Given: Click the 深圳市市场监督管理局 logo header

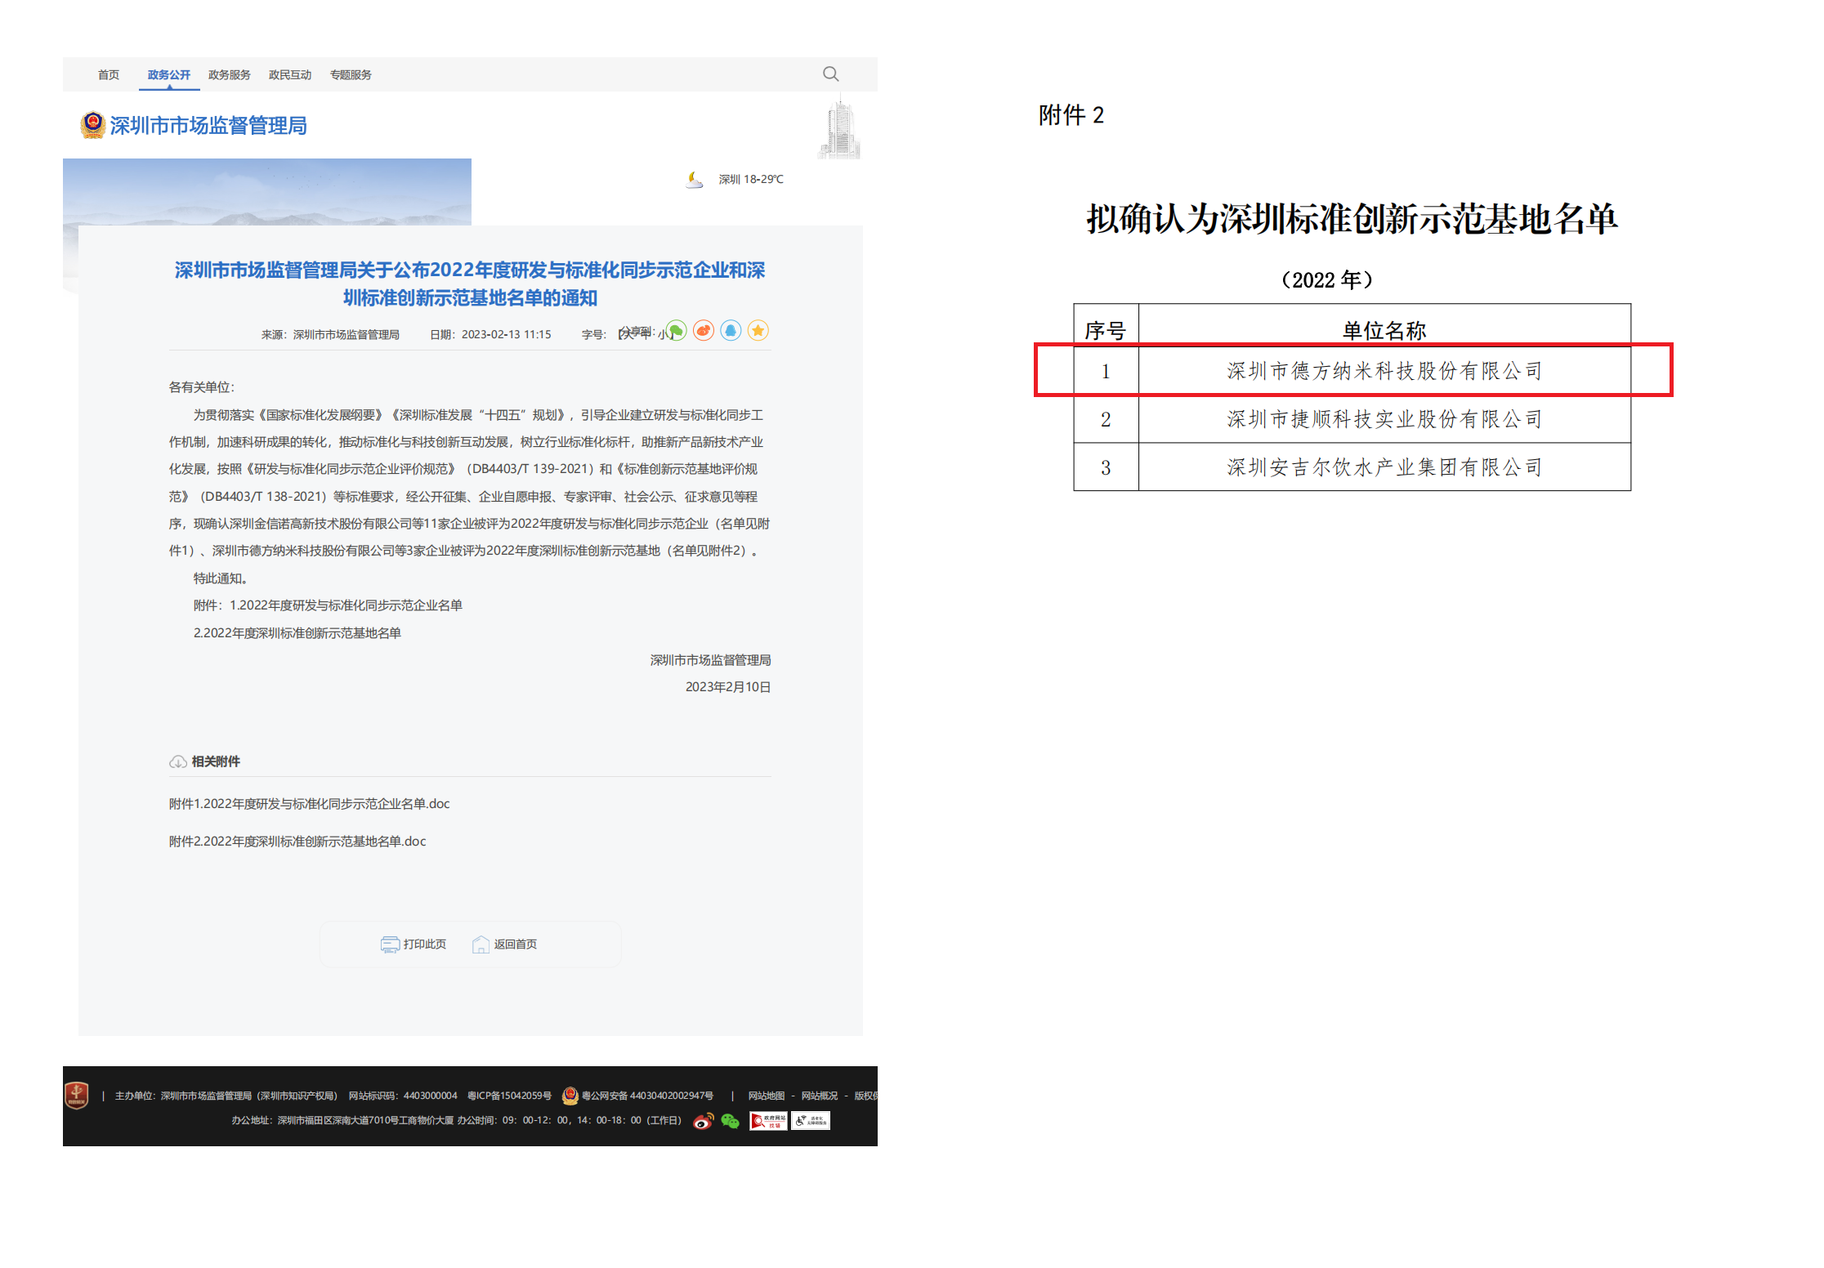Looking at the screenshot, I should coord(194,125).
